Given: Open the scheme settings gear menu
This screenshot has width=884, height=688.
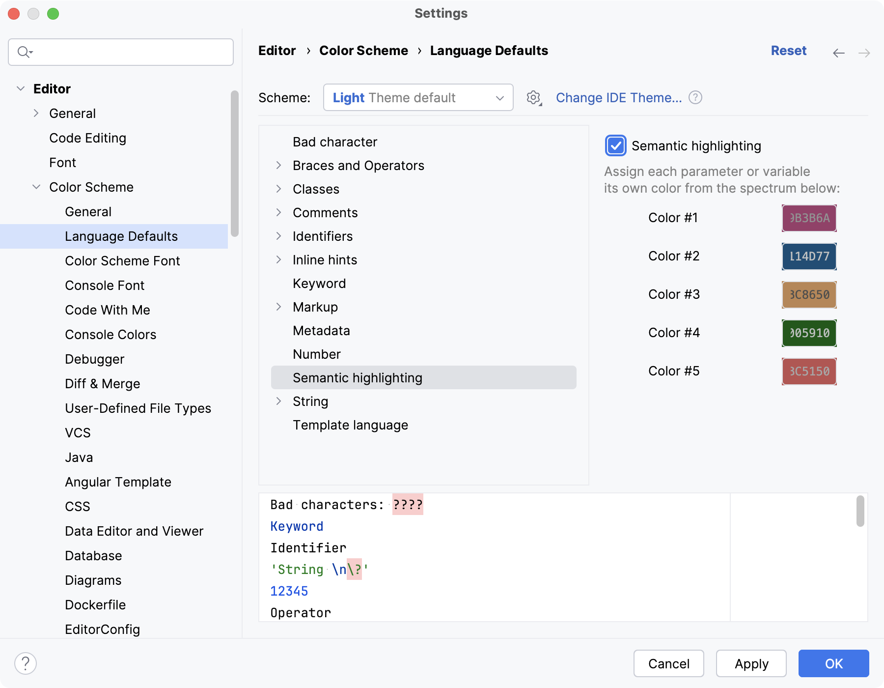Looking at the screenshot, I should point(533,97).
